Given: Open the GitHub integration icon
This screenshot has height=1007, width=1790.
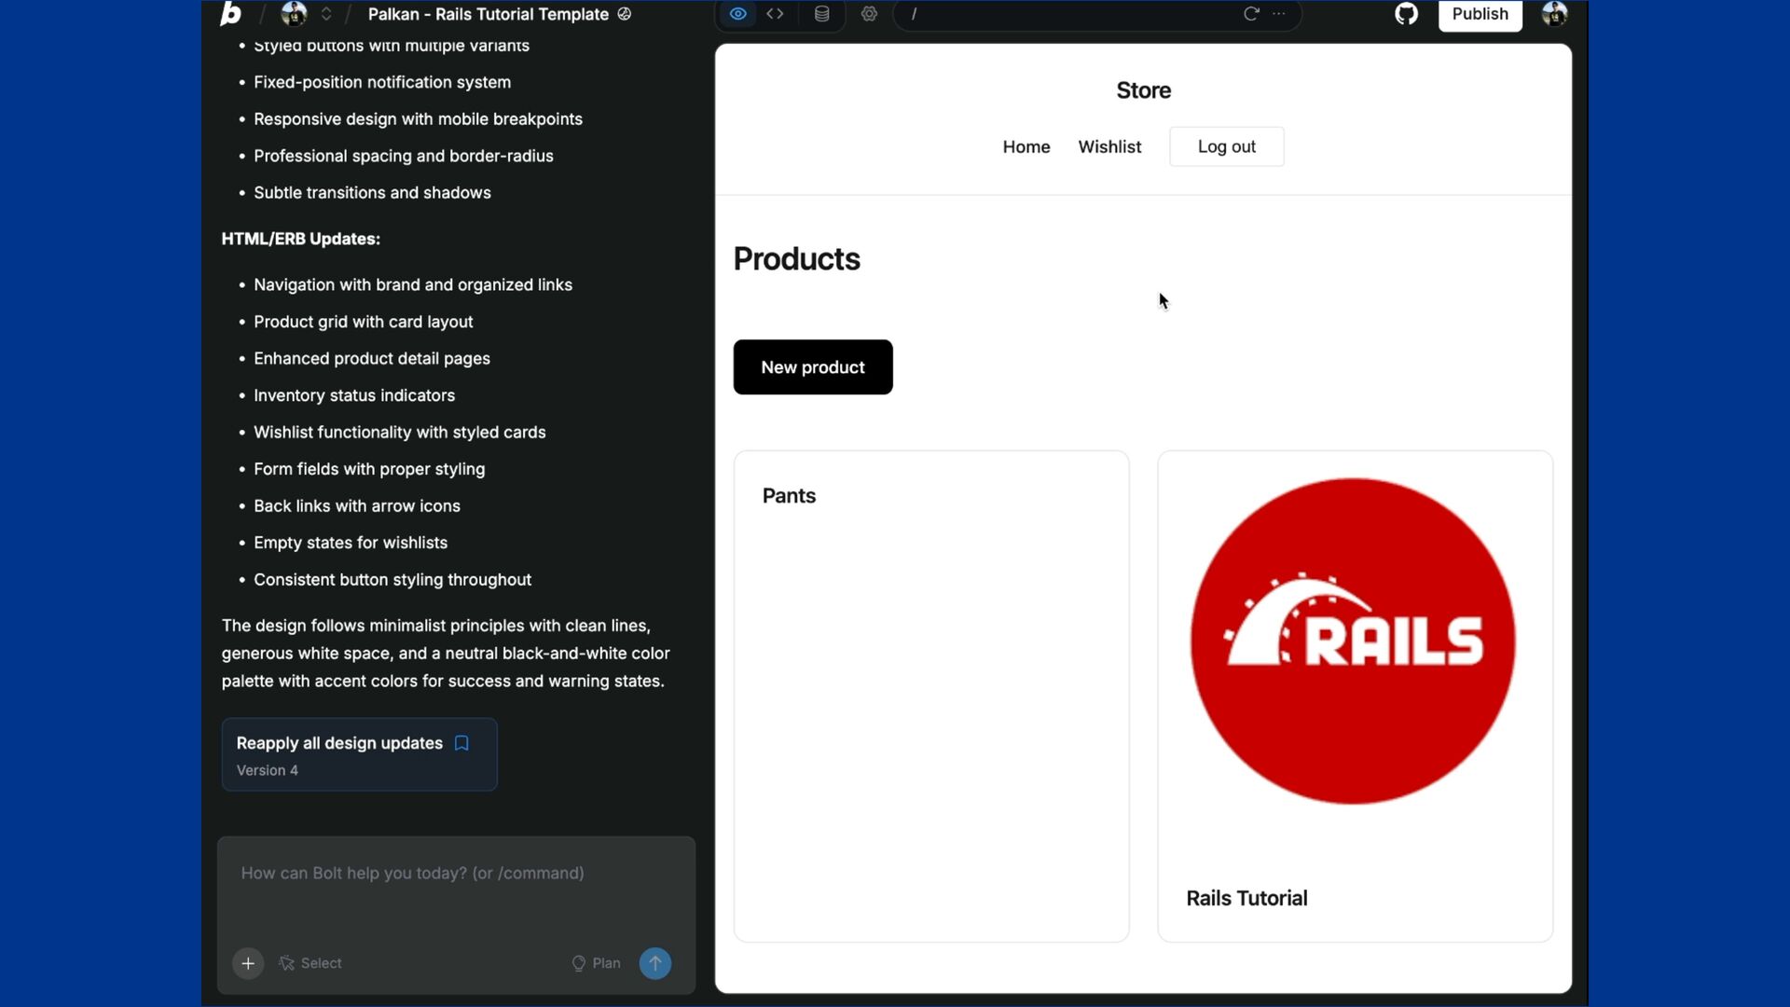Looking at the screenshot, I should pyautogui.click(x=1406, y=14).
